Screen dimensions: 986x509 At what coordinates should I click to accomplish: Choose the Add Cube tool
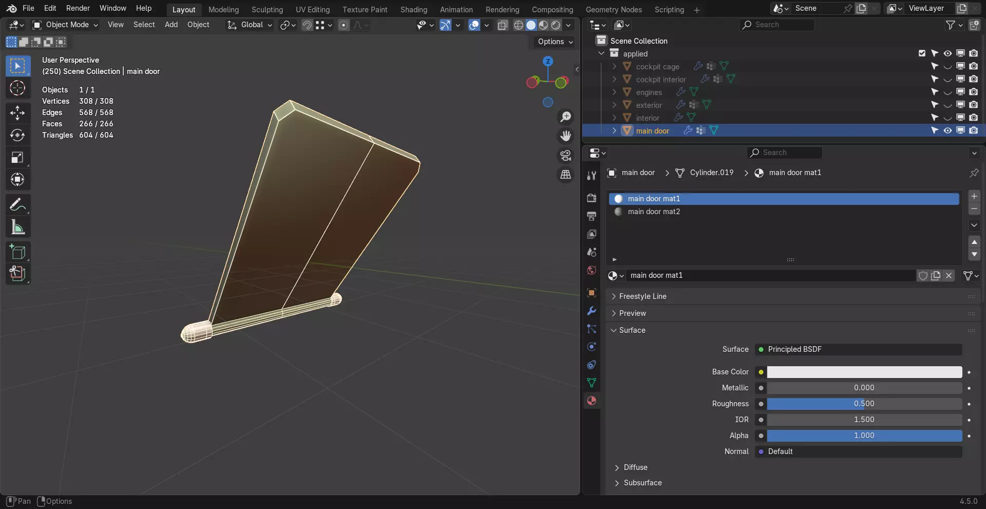(x=17, y=252)
